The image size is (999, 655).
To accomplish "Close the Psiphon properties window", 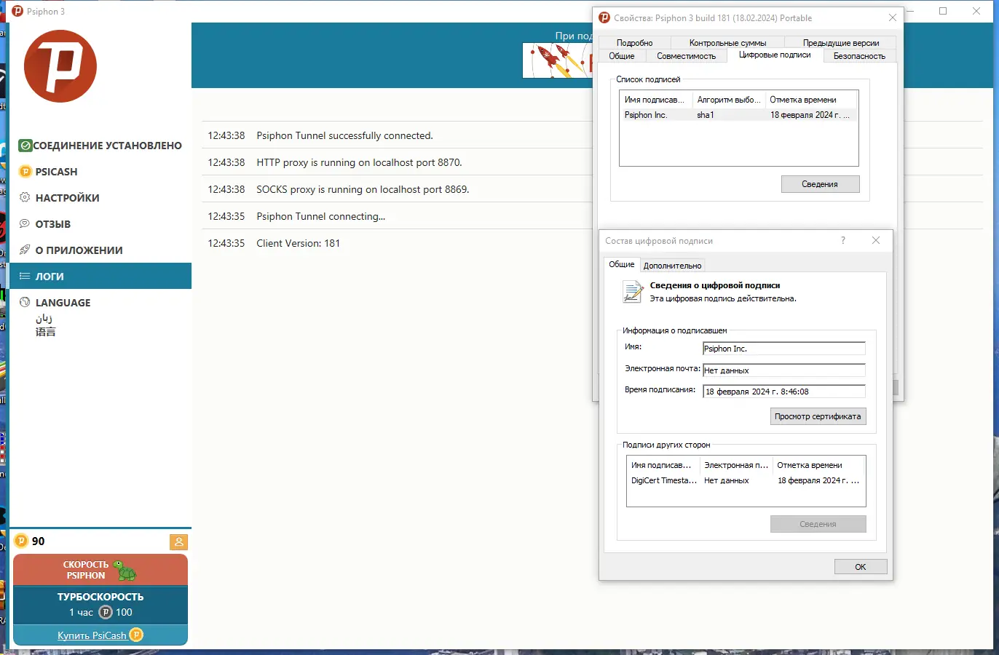I will pos(893,17).
